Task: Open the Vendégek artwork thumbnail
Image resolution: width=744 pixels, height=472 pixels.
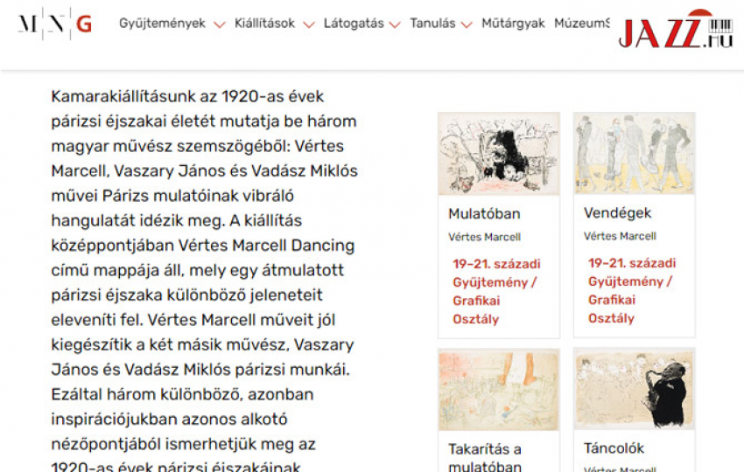Action: (635, 154)
